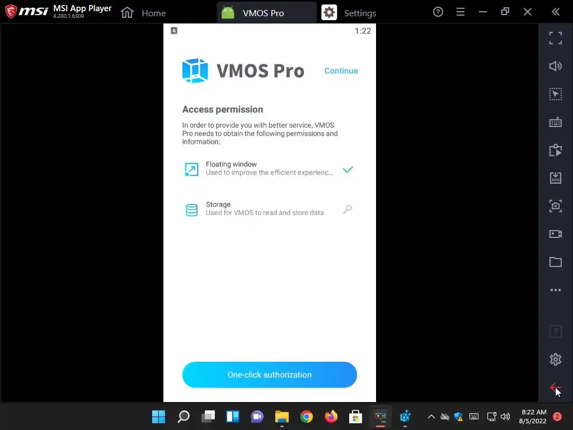Open the help circle icon in title bar
This screenshot has height=430, width=573.
click(438, 12)
